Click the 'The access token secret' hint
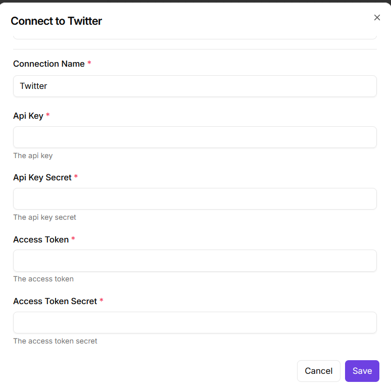 (55, 341)
